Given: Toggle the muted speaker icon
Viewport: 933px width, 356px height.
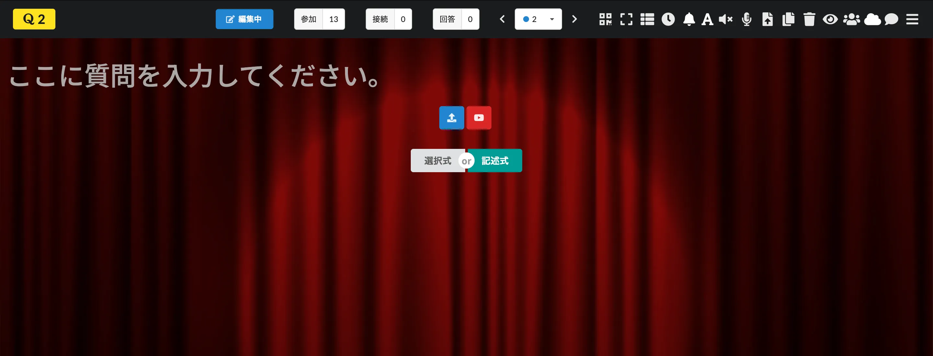Looking at the screenshot, I should click(725, 19).
